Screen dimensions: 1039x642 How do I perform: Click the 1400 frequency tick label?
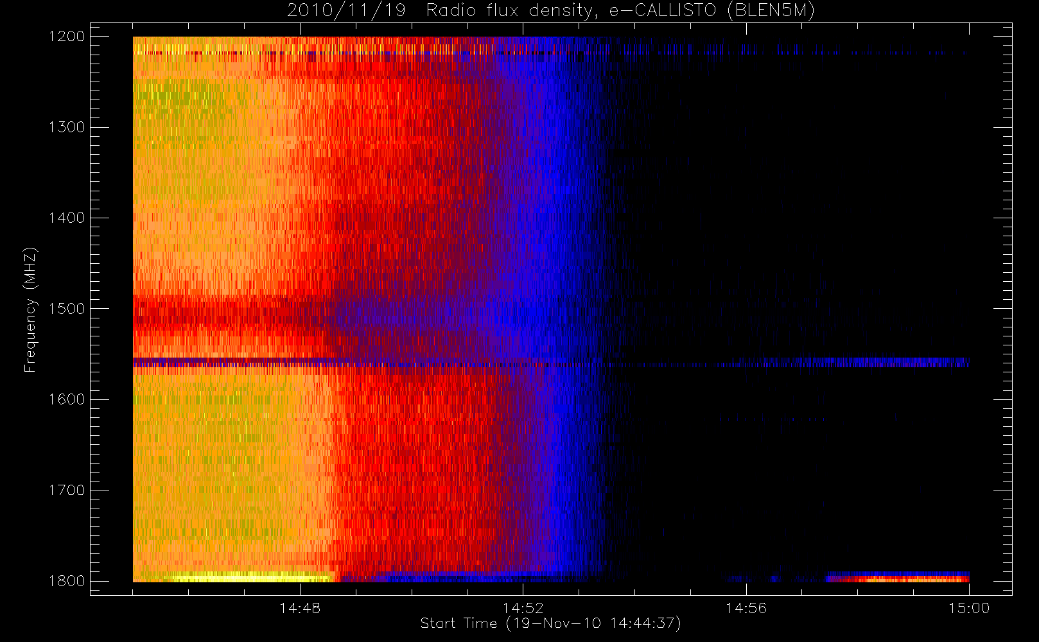click(67, 218)
